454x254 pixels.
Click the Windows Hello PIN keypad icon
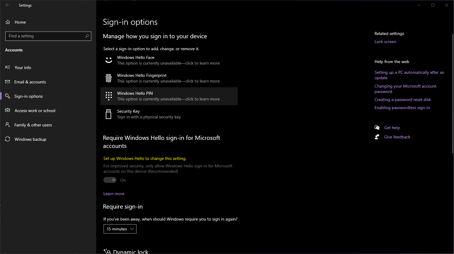pyautogui.click(x=109, y=96)
